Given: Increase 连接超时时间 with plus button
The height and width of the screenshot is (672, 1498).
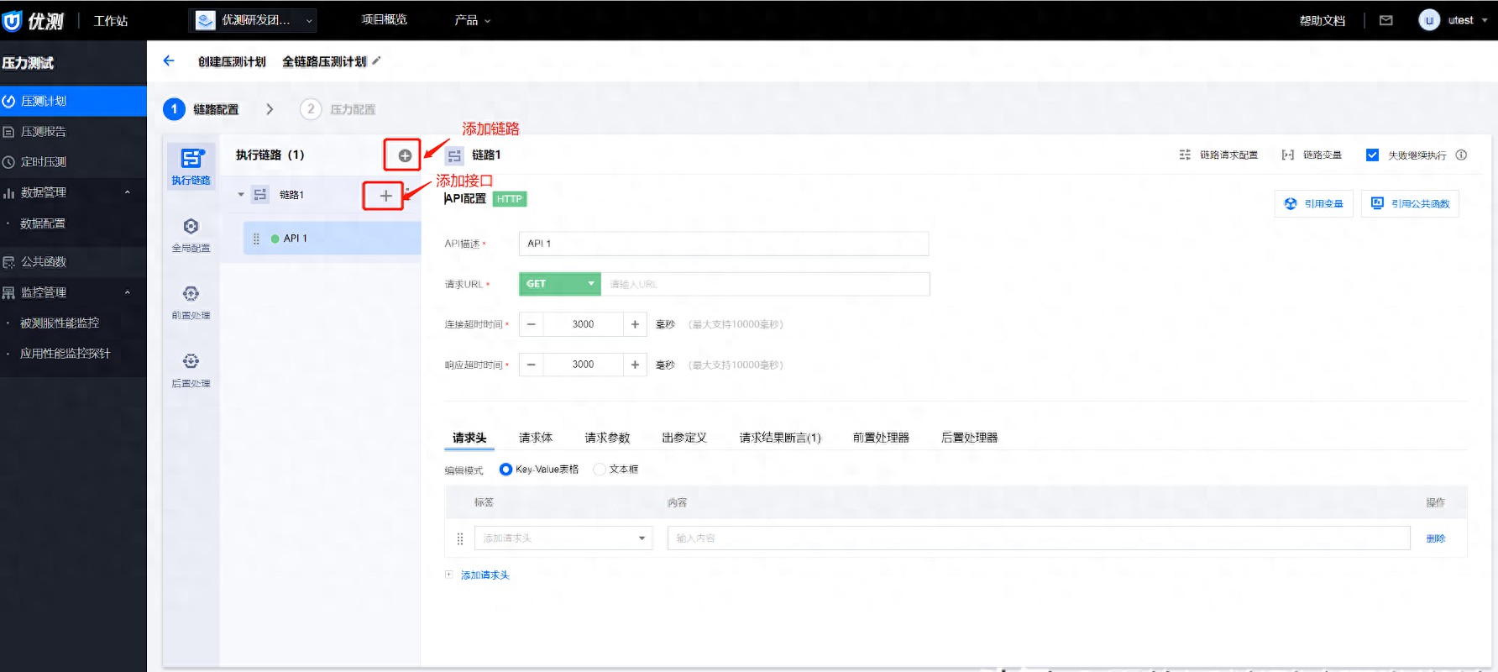Looking at the screenshot, I should (635, 324).
